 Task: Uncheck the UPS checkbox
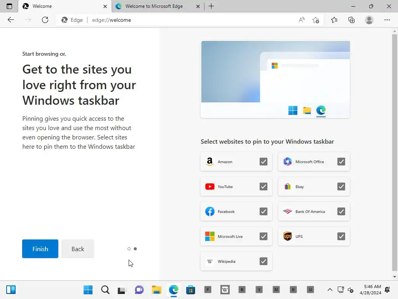pos(341,236)
